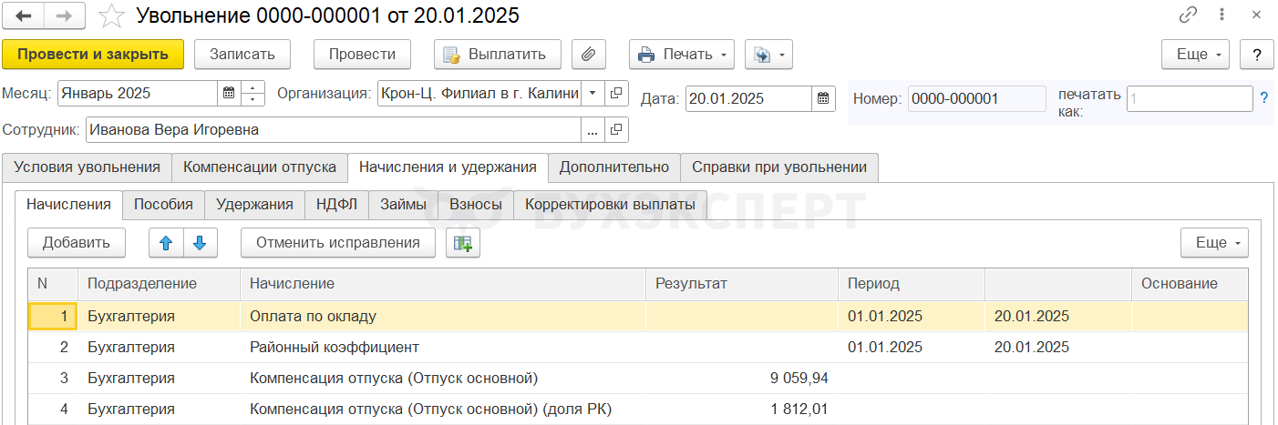Move the selected row up with blue arrow
1278x425 pixels.
(x=166, y=242)
